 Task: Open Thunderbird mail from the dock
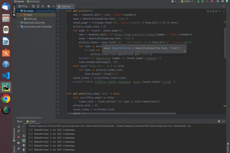click(x=6, y=7)
